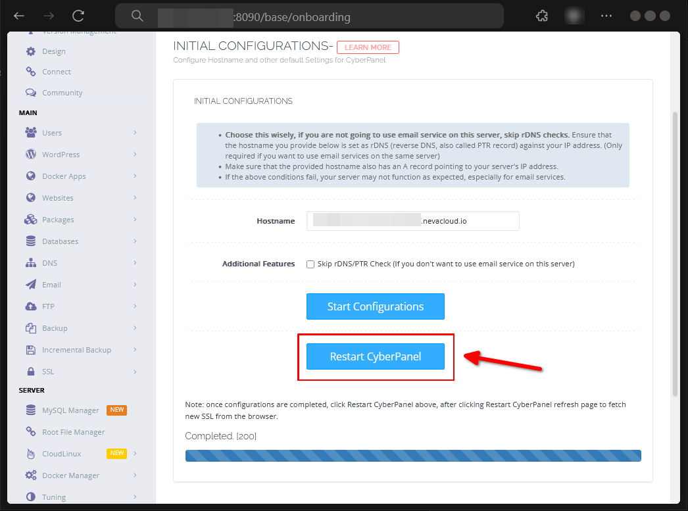Open the Root File Manager sidebar item

point(73,432)
